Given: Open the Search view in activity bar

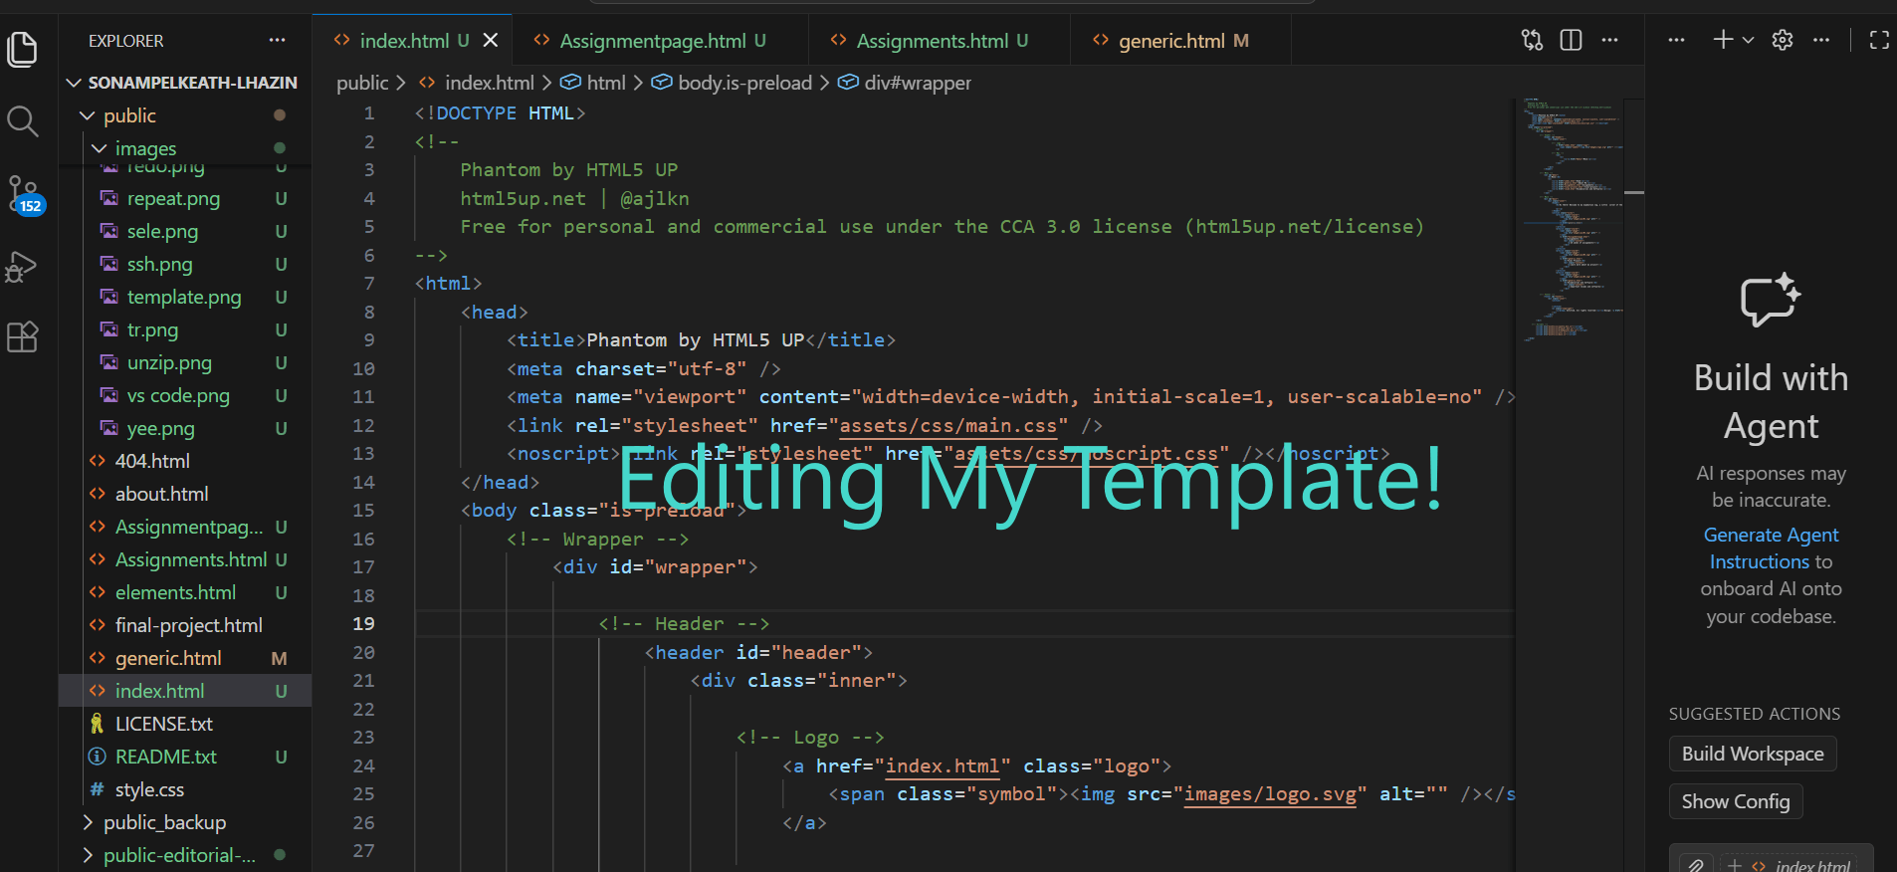Looking at the screenshot, I should coord(22,121).
